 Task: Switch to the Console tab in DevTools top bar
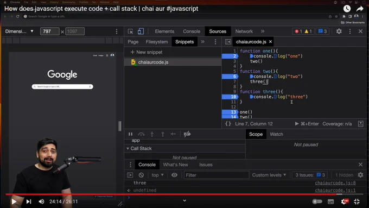[192, 31]
